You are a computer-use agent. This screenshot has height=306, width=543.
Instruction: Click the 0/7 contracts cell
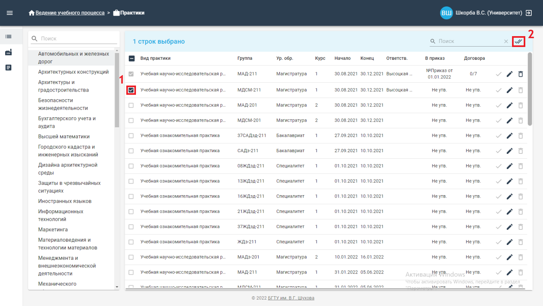(x=473, y=74)
